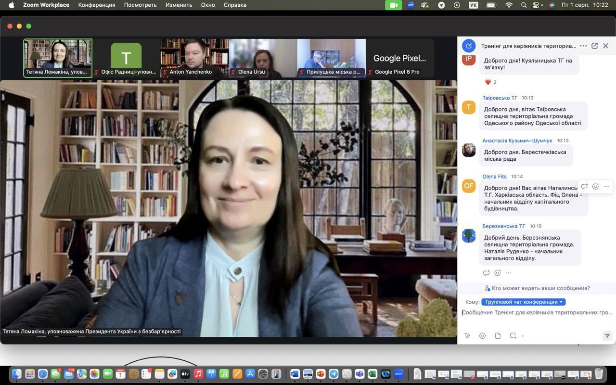This screenshot has height=385, width=616.
Task: Click the screenshot capture icon in chat
Action: [513, 336]
